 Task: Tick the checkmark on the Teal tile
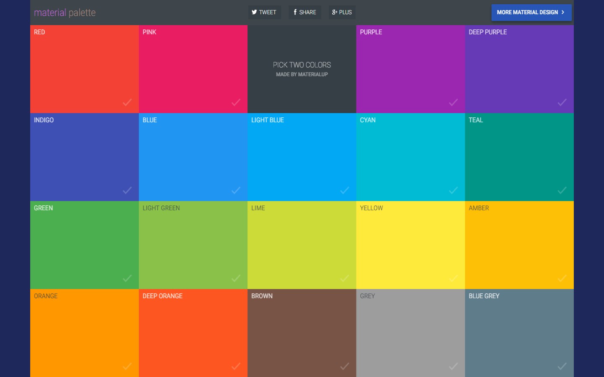562,190
